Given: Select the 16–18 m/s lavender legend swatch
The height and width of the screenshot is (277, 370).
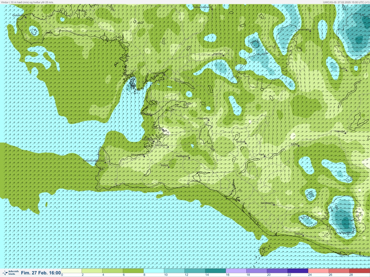Looking at the screenshot, I should 236,271.
